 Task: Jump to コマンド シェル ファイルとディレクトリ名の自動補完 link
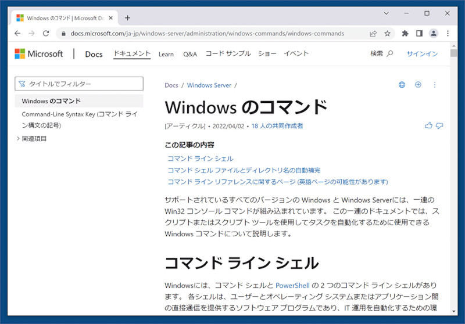pos(244,170)
